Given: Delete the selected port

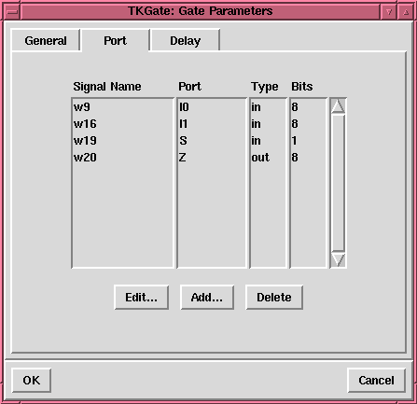Looking at the screenshot, I should 274,298.
